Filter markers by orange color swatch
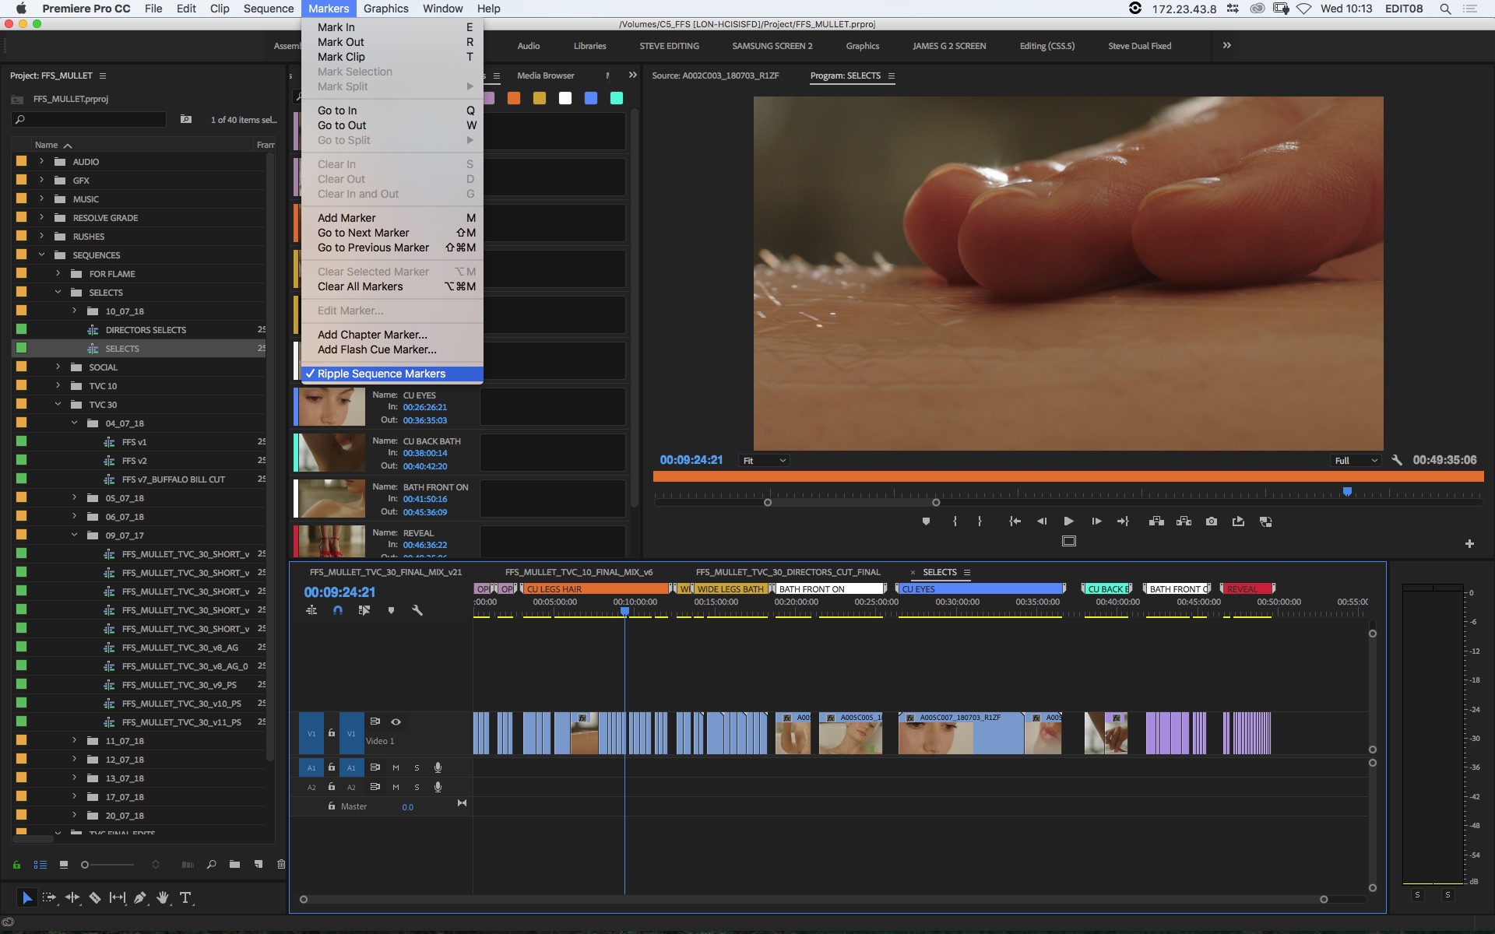Viewport: 1495px width, 934px height. tap(513, 98)
